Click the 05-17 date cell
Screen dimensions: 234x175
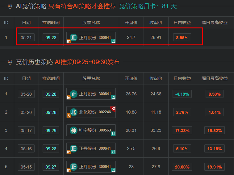point(26,130)
